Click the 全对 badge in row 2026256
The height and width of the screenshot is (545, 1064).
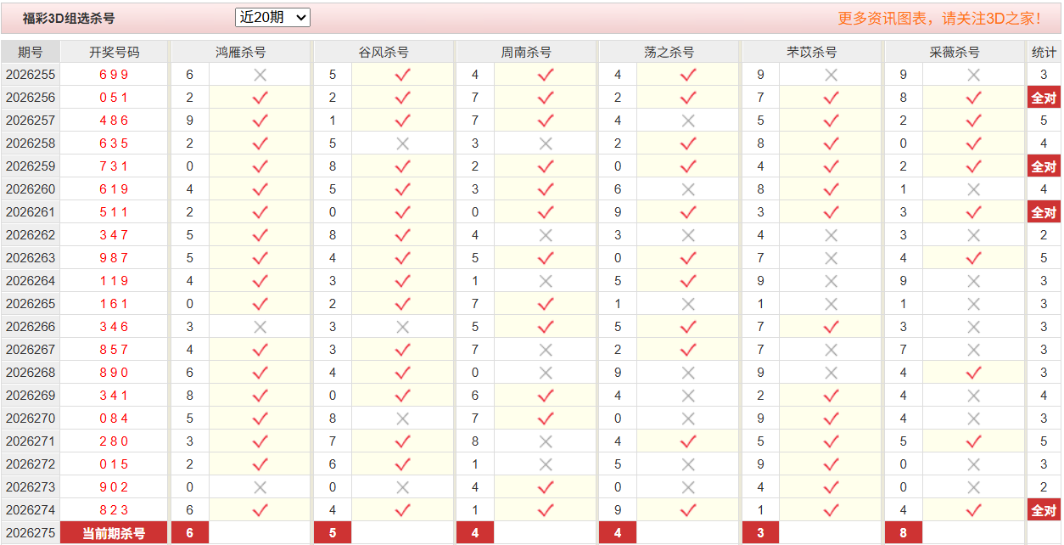pyautogui.click(x=1044, y=98)
